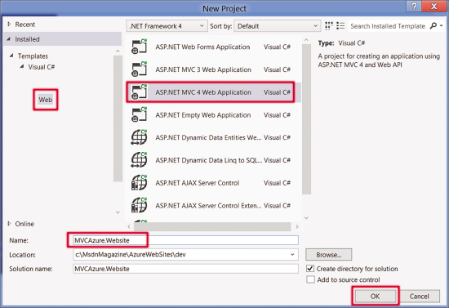Toggle Create directory for solution checkbox
The height and width of the screenshot is (308, 449).
pyautogui.click(x=310, y=269)
